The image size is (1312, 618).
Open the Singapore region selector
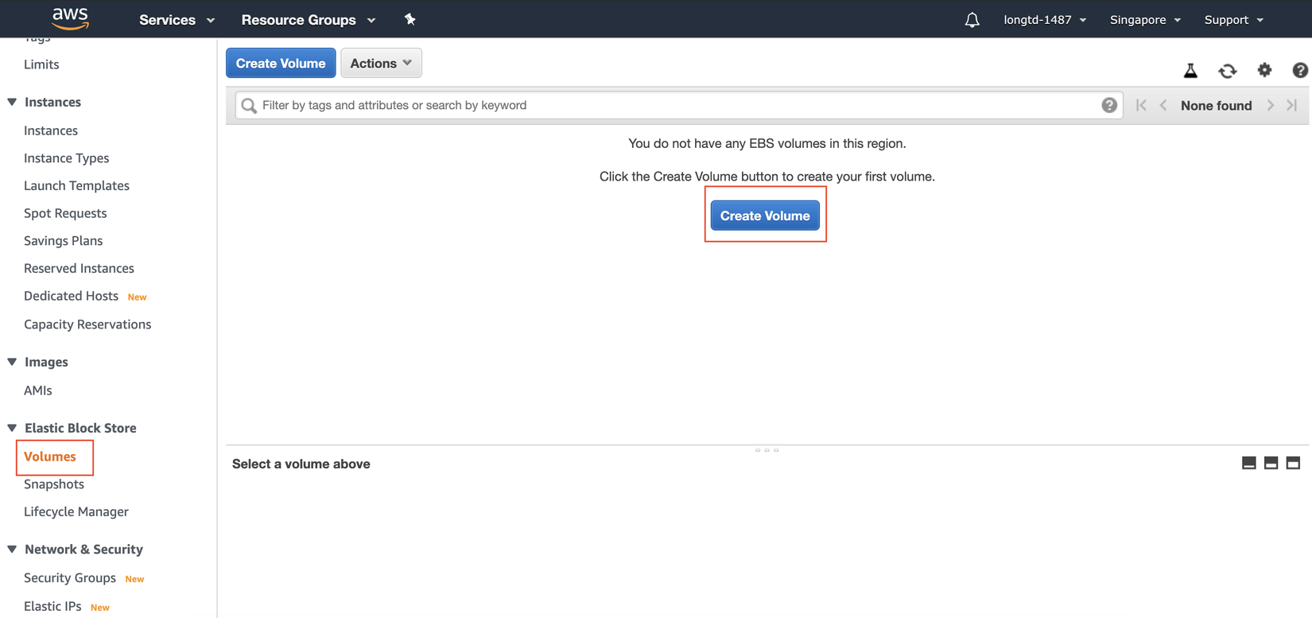pos(1145,20)
